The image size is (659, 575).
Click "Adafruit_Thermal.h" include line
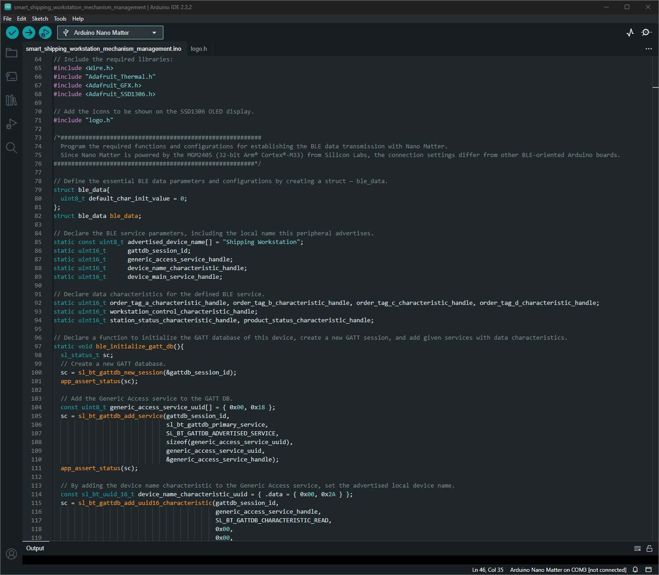tap(104, 76)
